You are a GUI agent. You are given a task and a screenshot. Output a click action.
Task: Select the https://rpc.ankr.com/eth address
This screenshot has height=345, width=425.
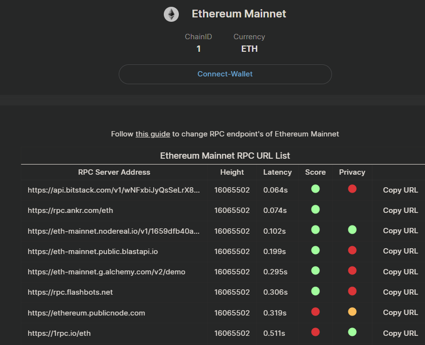pyautogui.click(x=70, y=210)
